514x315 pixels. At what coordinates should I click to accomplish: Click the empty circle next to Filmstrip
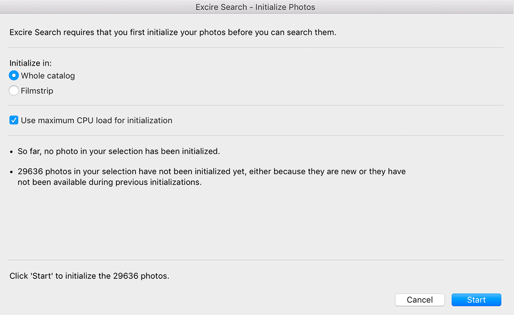(x=14, y=91)
